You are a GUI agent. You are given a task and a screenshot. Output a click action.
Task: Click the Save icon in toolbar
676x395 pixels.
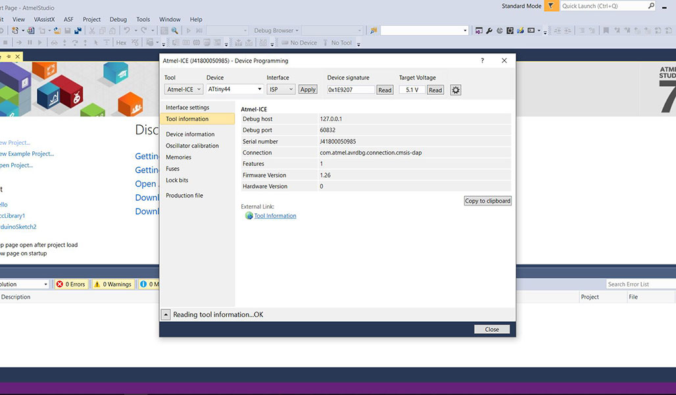coord(68,31)
